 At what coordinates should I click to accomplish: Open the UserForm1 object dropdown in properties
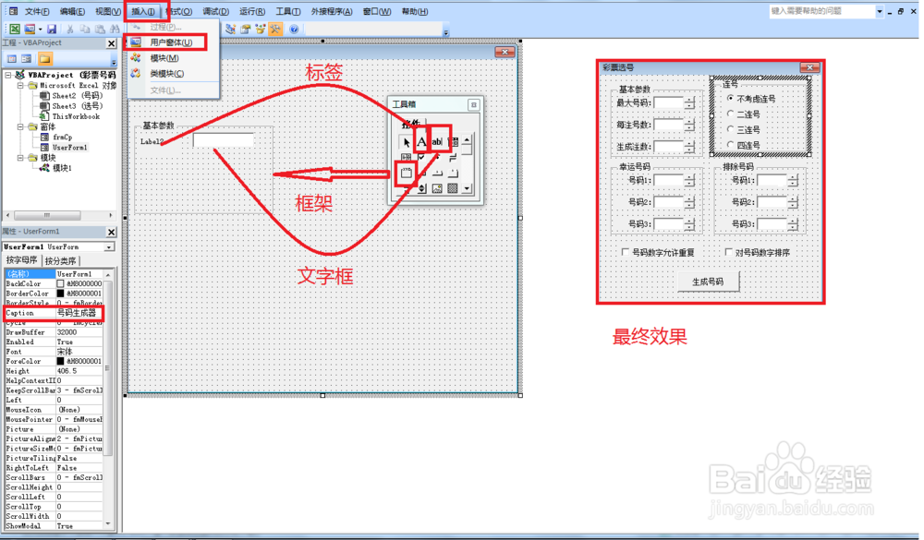point(109,246)
